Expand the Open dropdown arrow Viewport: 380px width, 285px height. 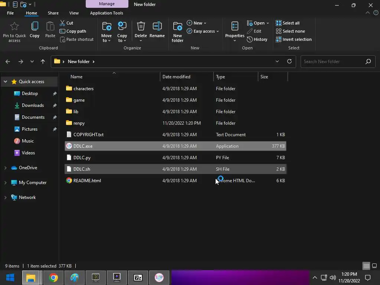coord(268,23)
